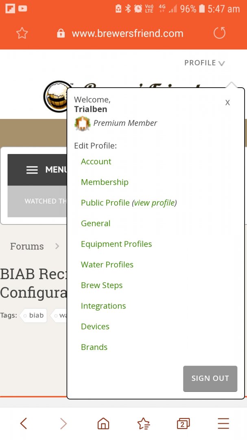247x440 pixels.
Task: Go back using browser back arrow
Action: tap(24, 424)
